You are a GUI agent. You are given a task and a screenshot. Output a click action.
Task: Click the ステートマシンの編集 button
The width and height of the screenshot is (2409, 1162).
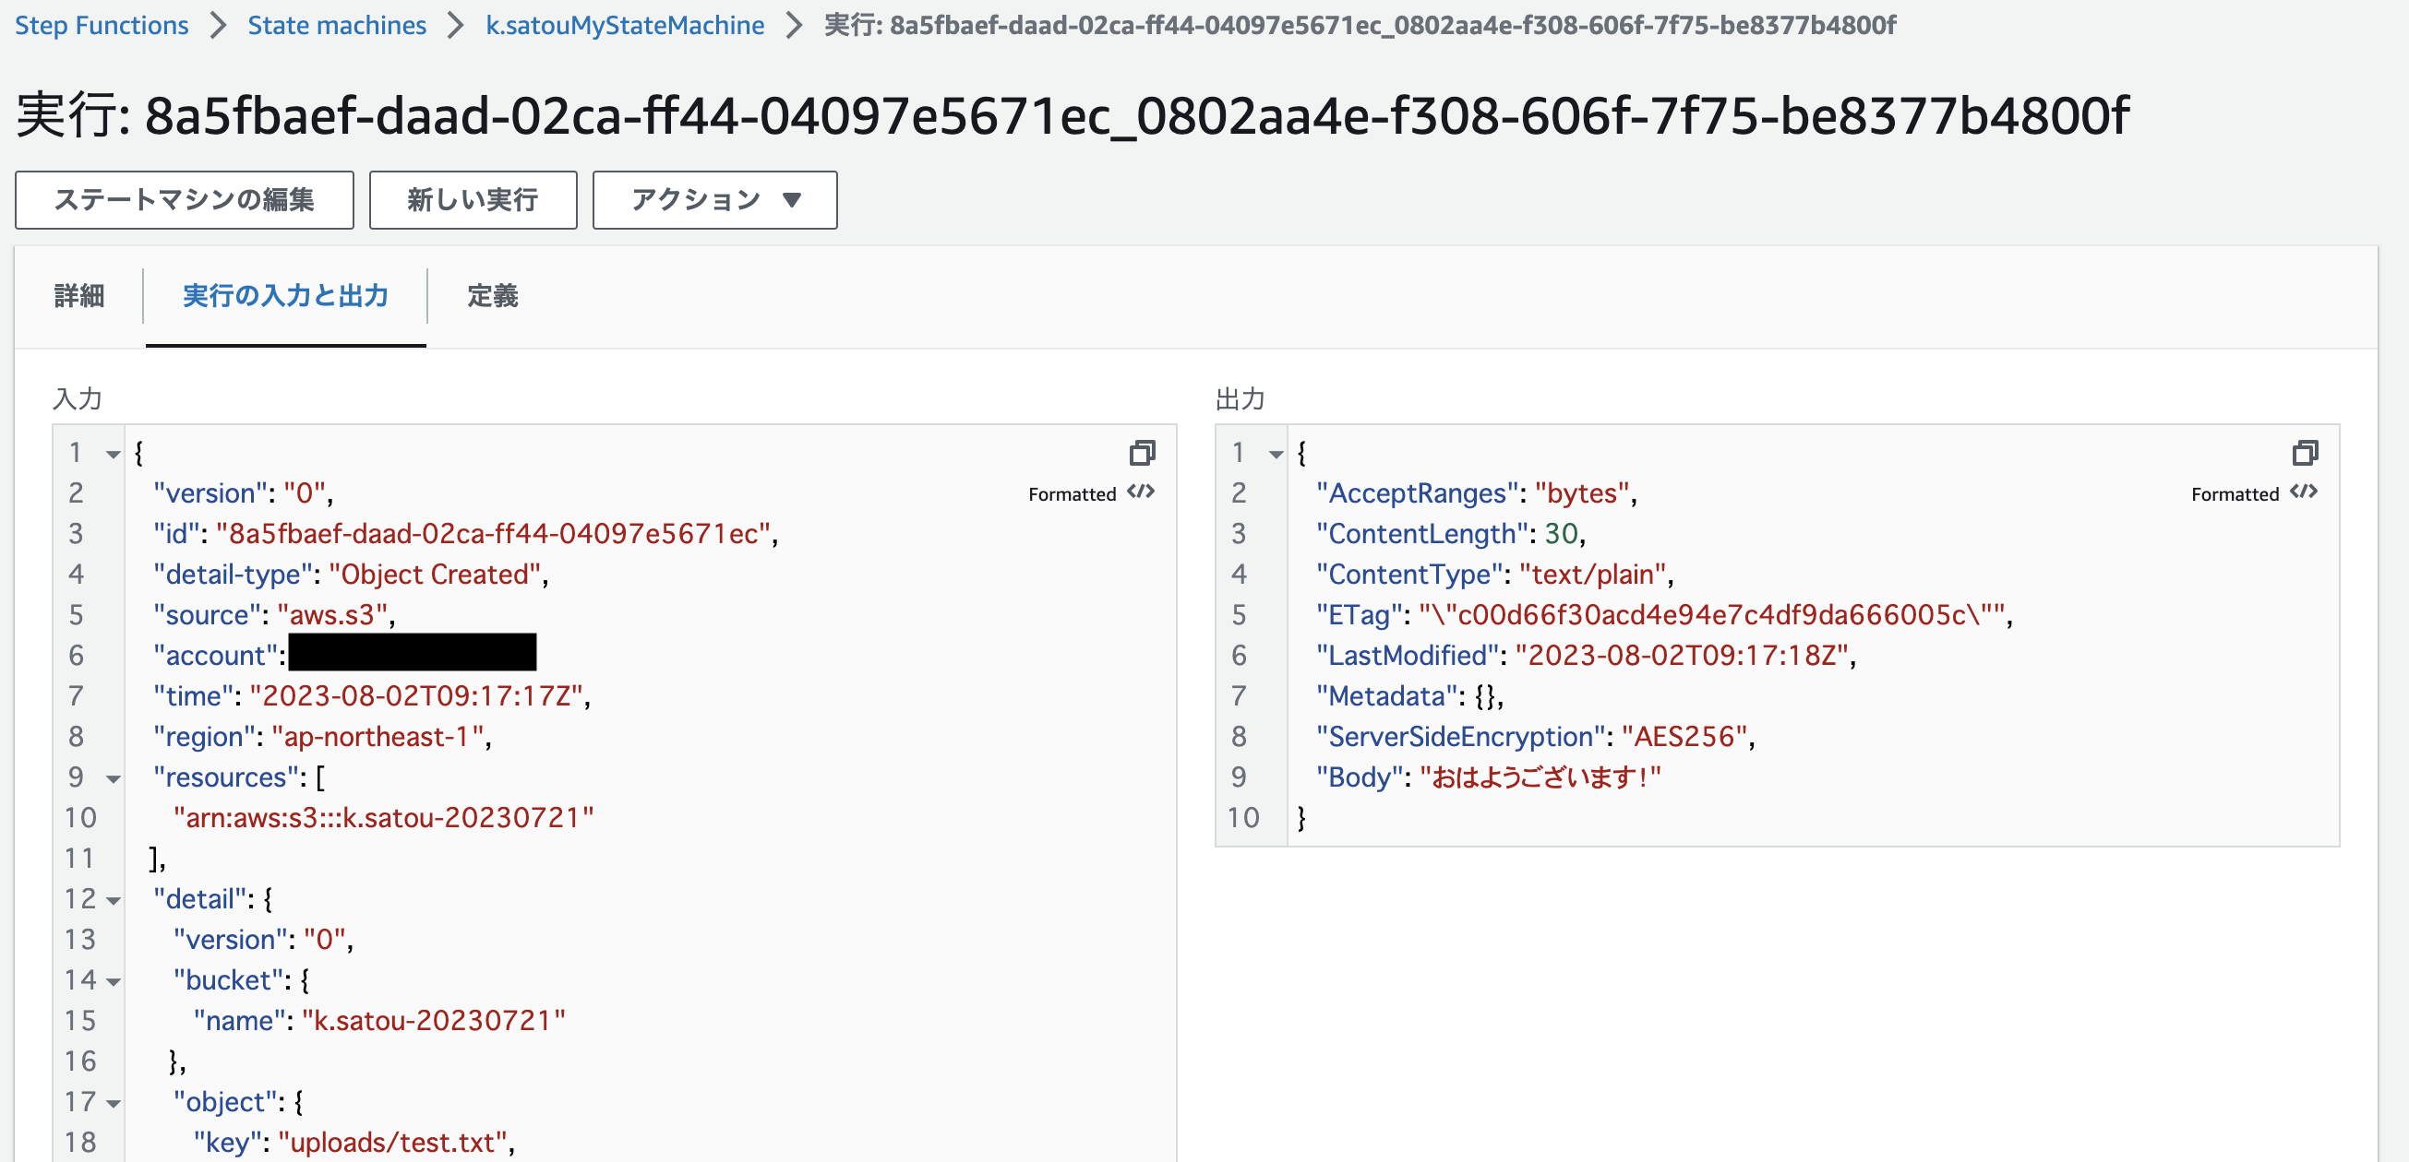184,199
